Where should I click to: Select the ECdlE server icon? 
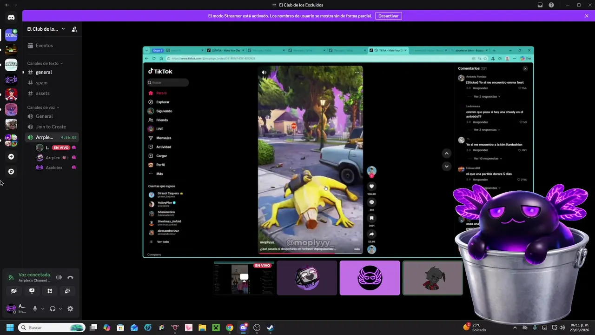[11, 34]
